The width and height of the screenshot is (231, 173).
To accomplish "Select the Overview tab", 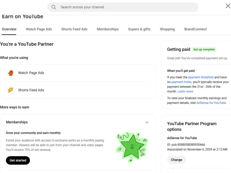I will click(x=9, y=29).
